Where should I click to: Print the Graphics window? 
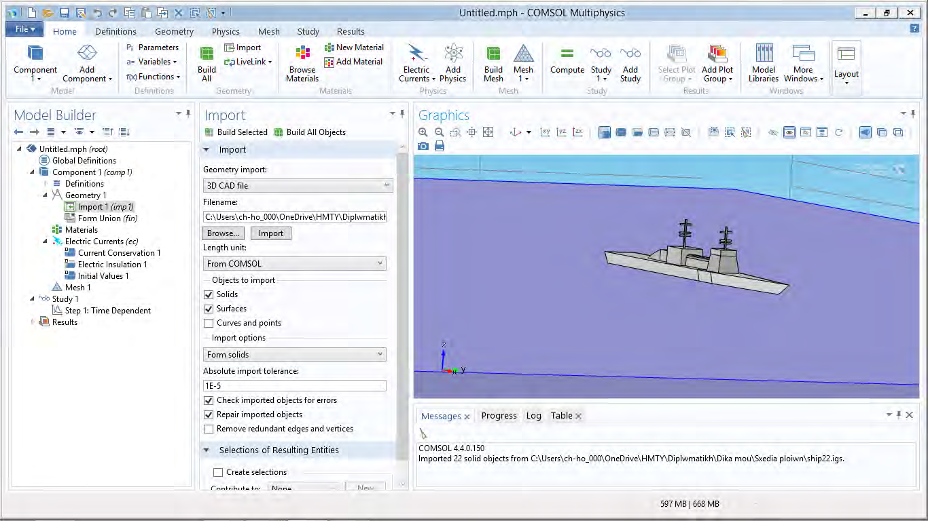[440, 146]
